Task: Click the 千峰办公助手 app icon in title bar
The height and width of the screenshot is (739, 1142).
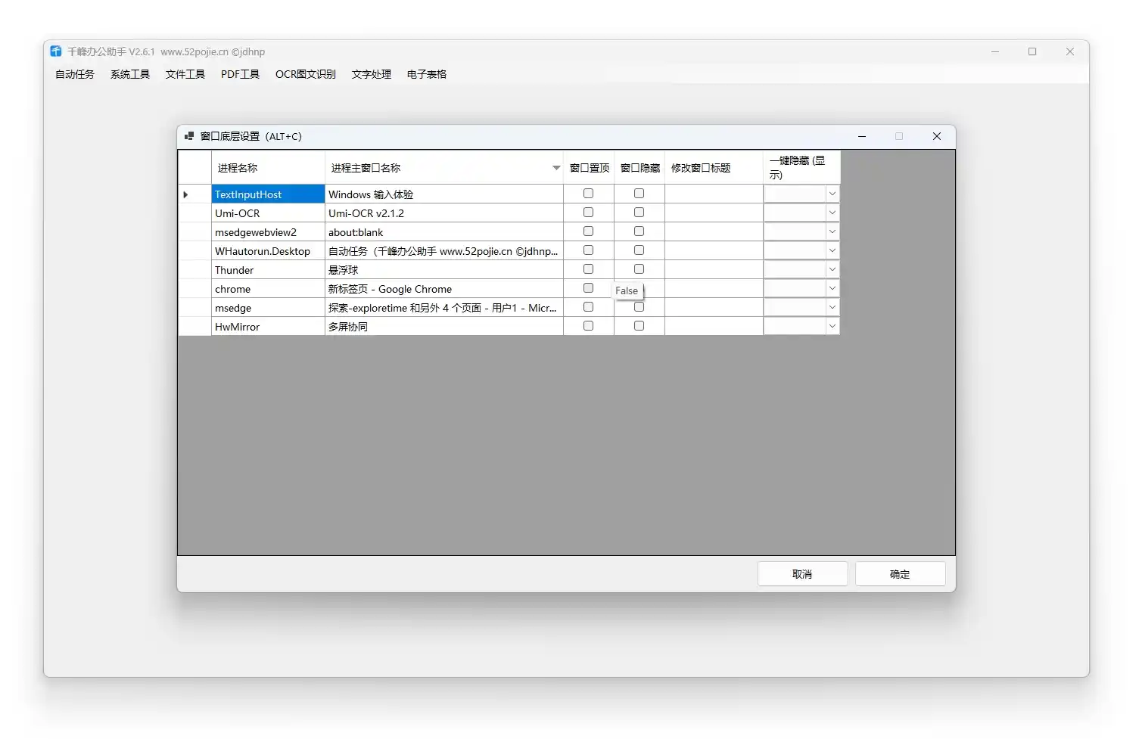Action: point(55,51)
